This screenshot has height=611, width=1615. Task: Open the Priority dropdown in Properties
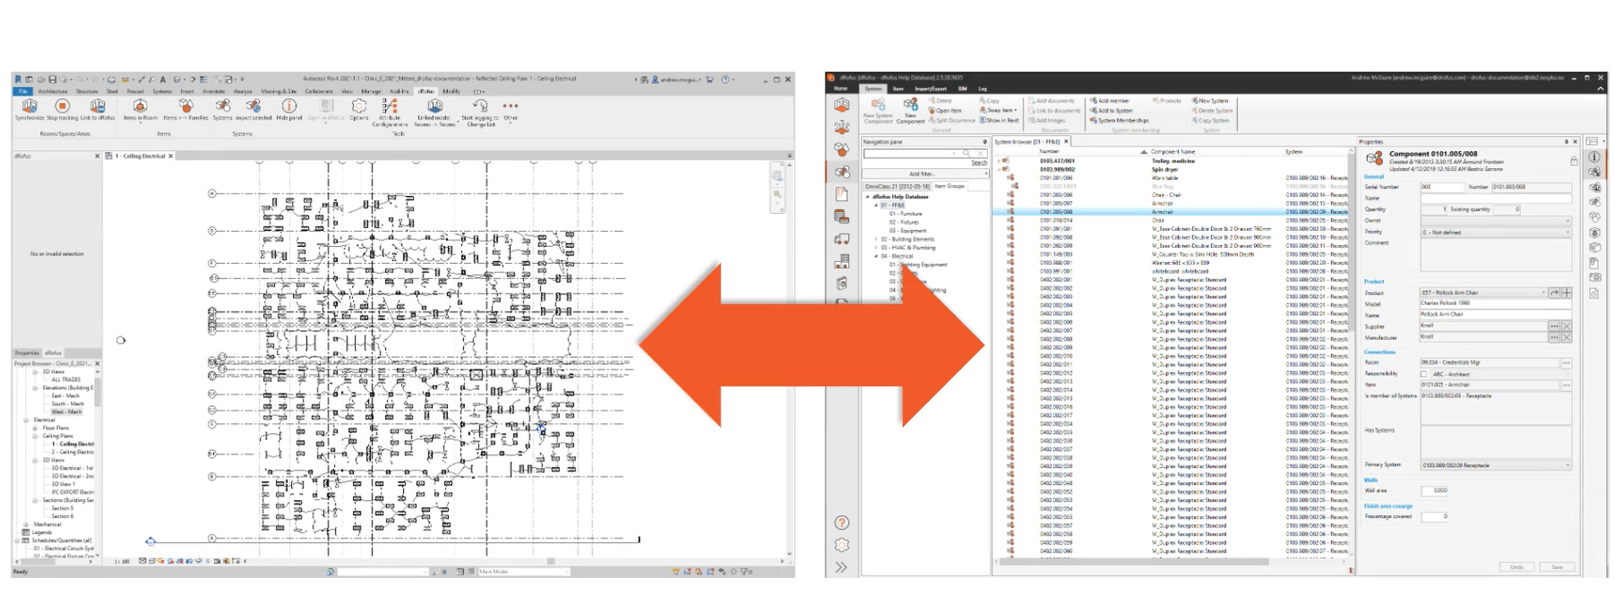point(1496,233)
